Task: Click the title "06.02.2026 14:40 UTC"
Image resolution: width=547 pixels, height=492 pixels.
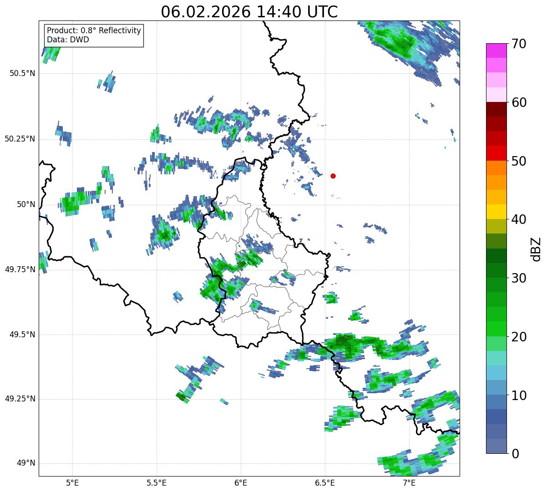Action: tap(249, 12)
